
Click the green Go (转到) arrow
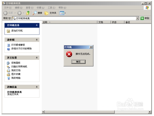click(x=142, y=18)
